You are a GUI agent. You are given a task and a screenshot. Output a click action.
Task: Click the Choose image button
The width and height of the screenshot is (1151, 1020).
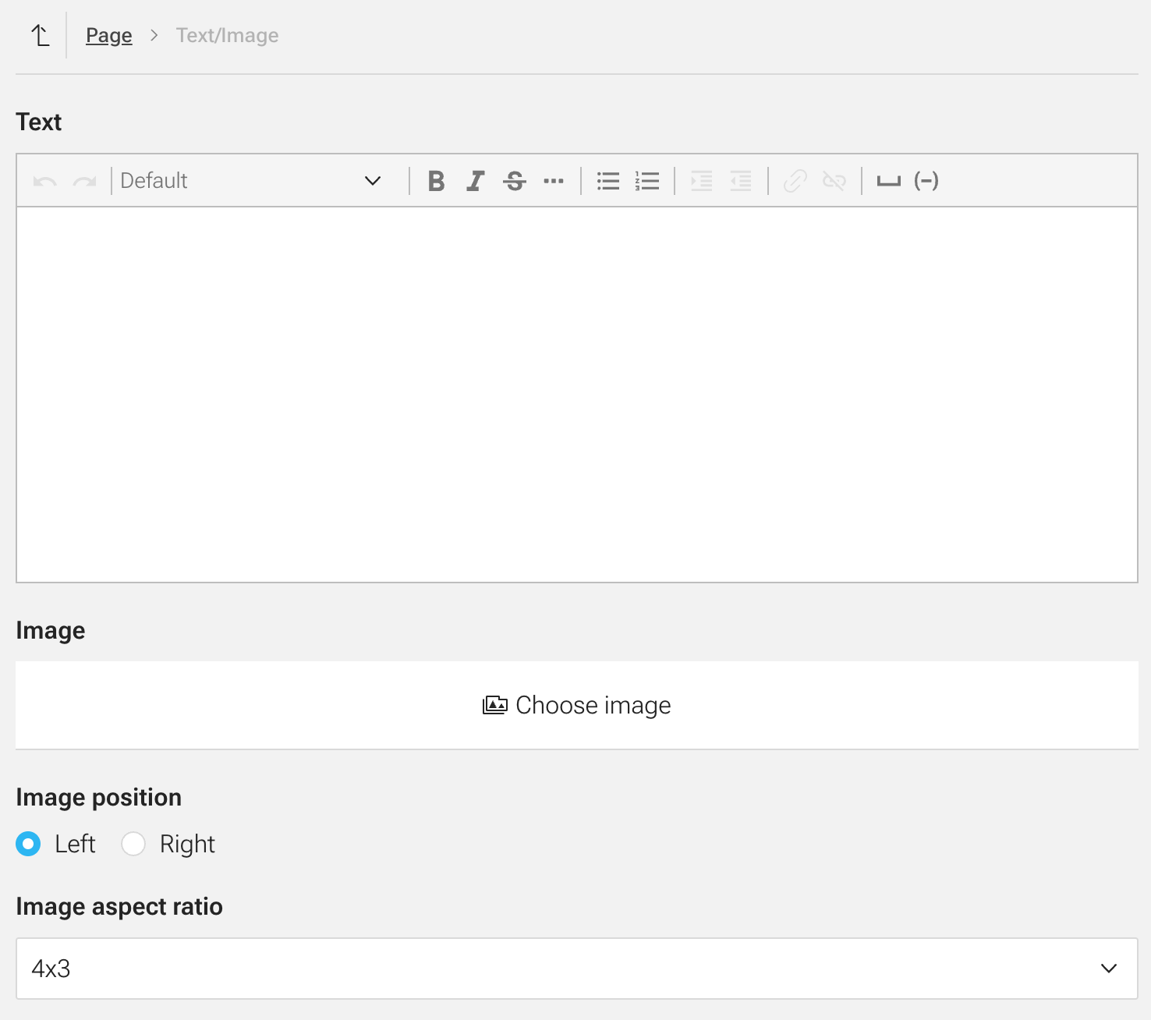[x=577, y=705]
